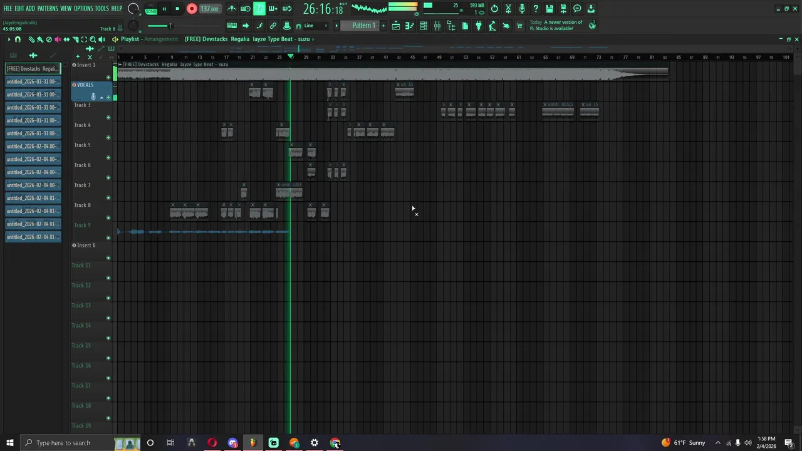The width and height of the screenshot is (802, 451).
Task: Open the OPTIONS menu
Action: [x=83, y=9]
